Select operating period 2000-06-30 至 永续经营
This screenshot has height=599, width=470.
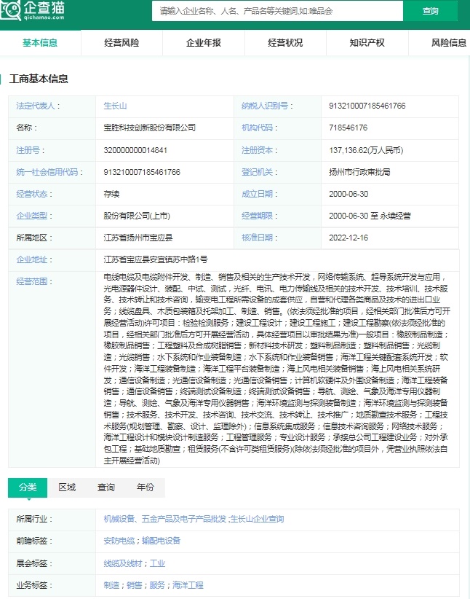click(370, 216)
